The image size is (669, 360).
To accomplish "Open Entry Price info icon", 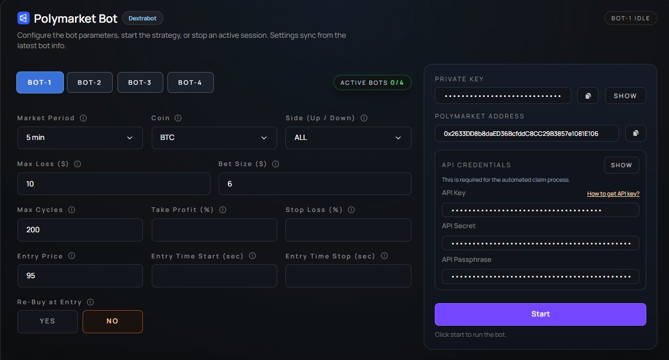I will click(x=71, y=255).
